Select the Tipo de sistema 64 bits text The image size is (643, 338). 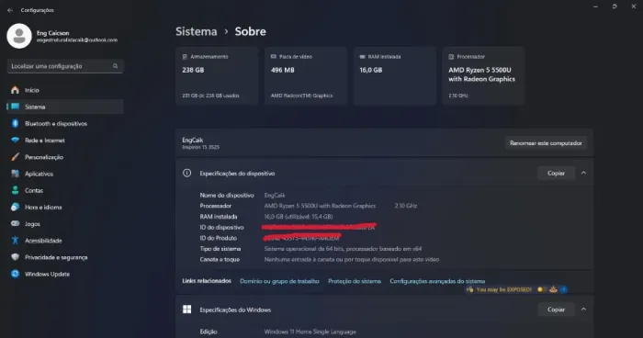point(343,249)
